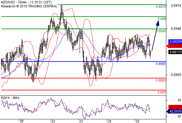The width and height of the screenshot is (182, 123).
Task: Click date marker 20 on time axis
Action: (x=22, y=121)
